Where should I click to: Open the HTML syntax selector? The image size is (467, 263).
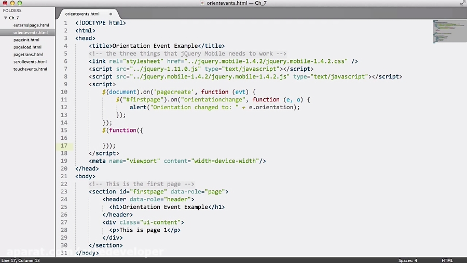447,260
